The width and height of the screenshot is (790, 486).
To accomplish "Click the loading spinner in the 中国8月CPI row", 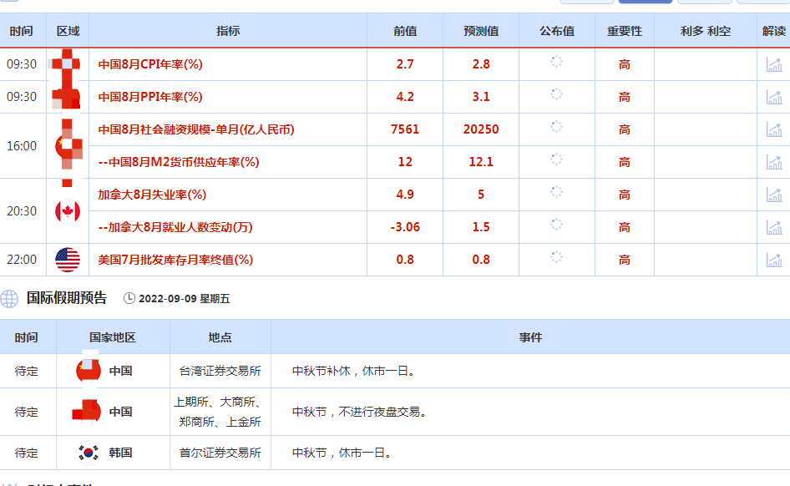I will 556,62.
